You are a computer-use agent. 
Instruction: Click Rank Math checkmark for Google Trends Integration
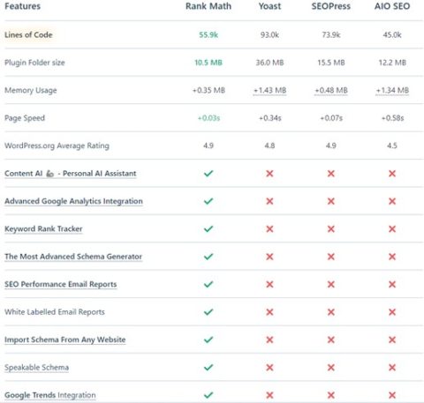coord(208,395)
